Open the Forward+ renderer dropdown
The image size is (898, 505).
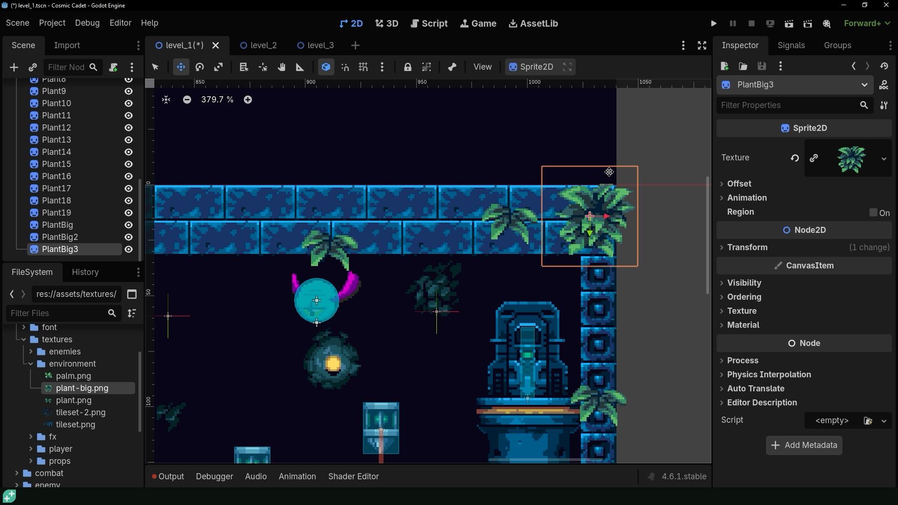coord(867,23)
